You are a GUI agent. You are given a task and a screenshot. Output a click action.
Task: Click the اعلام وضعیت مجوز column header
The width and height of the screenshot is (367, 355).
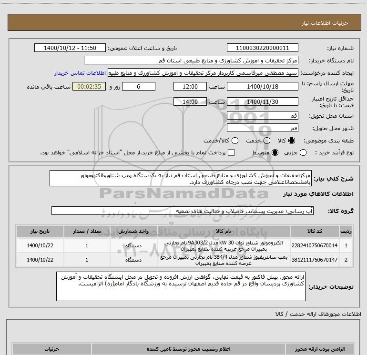(x=188, y=349)
